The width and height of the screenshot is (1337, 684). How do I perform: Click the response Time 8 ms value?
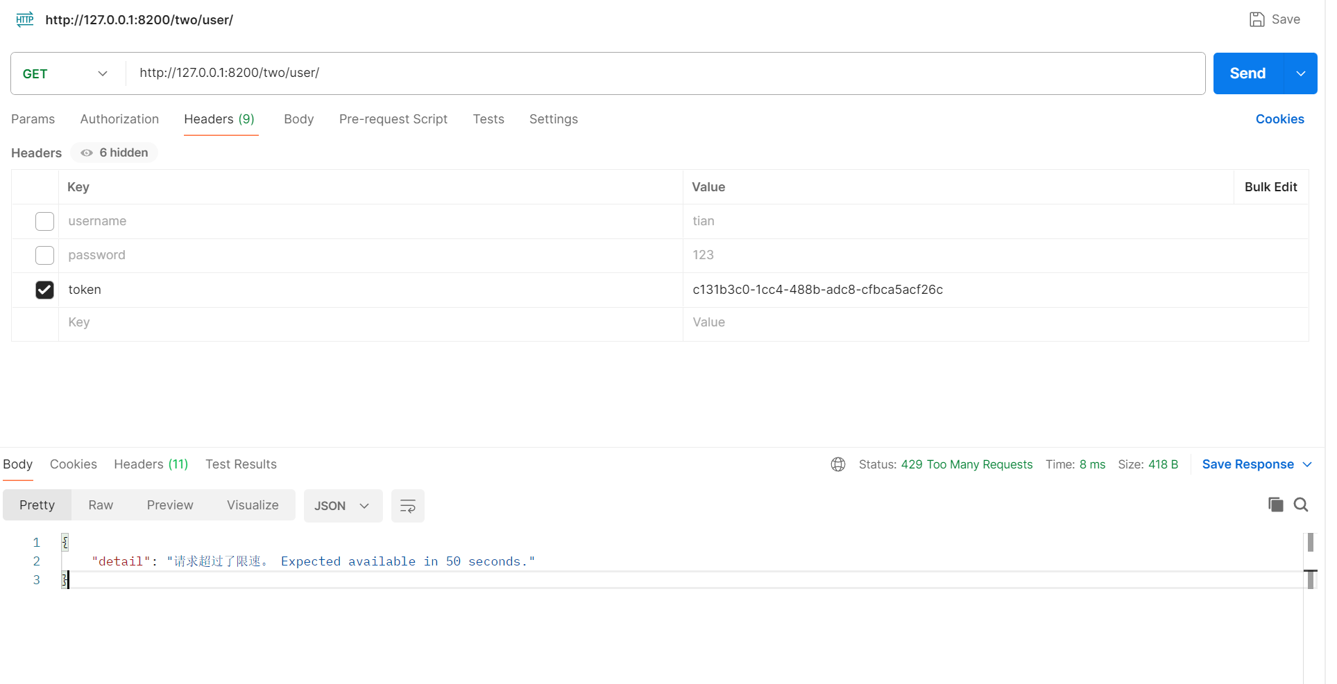1092,464
